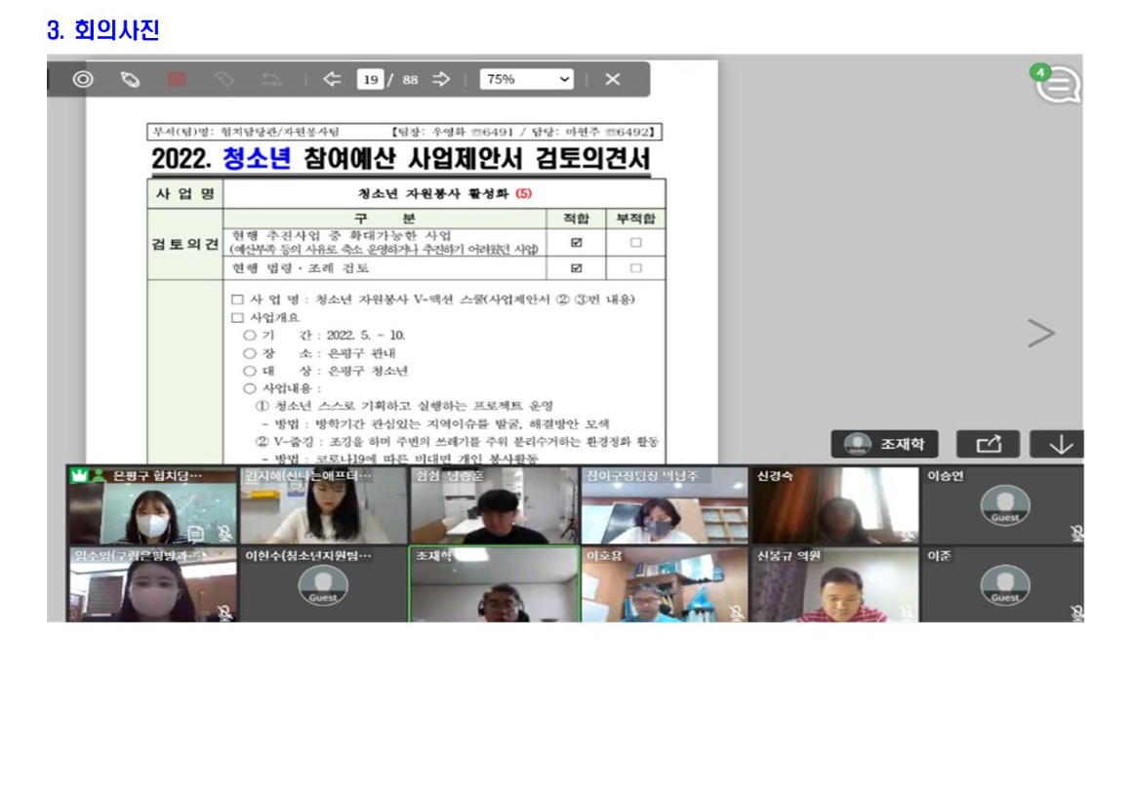This screenshot has height=801, width=1132.
Task: Click the page number field showing 19
Action: pos(372,80)
